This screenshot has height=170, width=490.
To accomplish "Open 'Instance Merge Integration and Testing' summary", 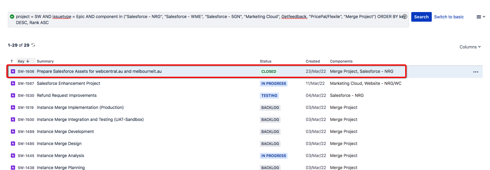I will click(90, 119).
